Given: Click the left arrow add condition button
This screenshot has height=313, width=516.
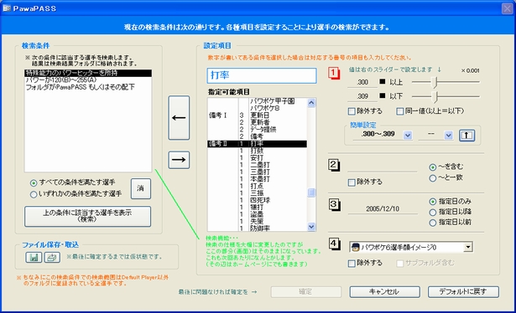Looking at the screenshot, I should coord(179,118).
